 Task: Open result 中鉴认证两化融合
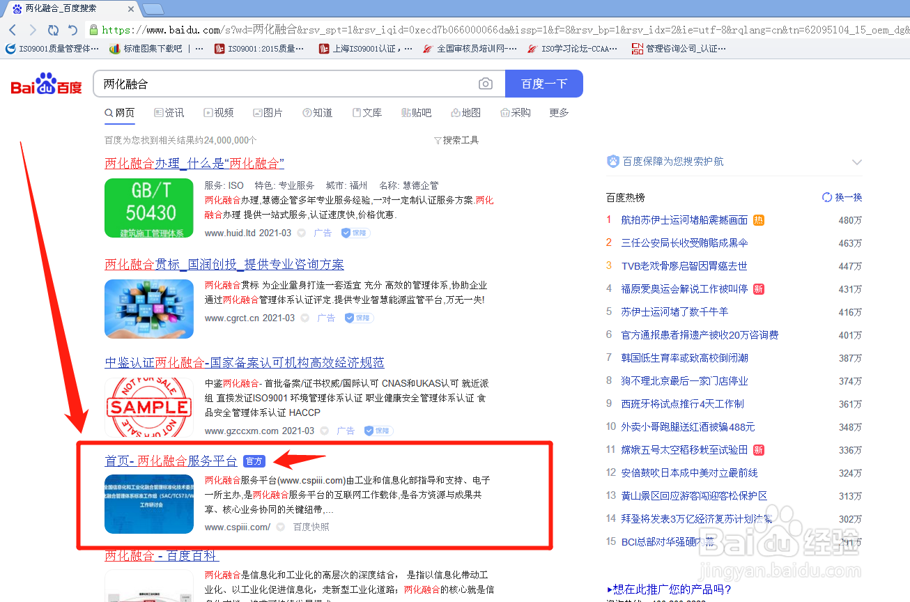(245, 363)
